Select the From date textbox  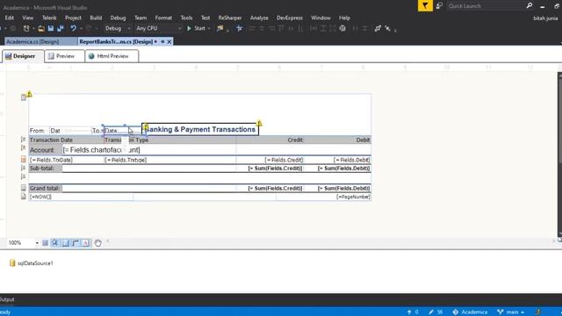click(70, 131)
